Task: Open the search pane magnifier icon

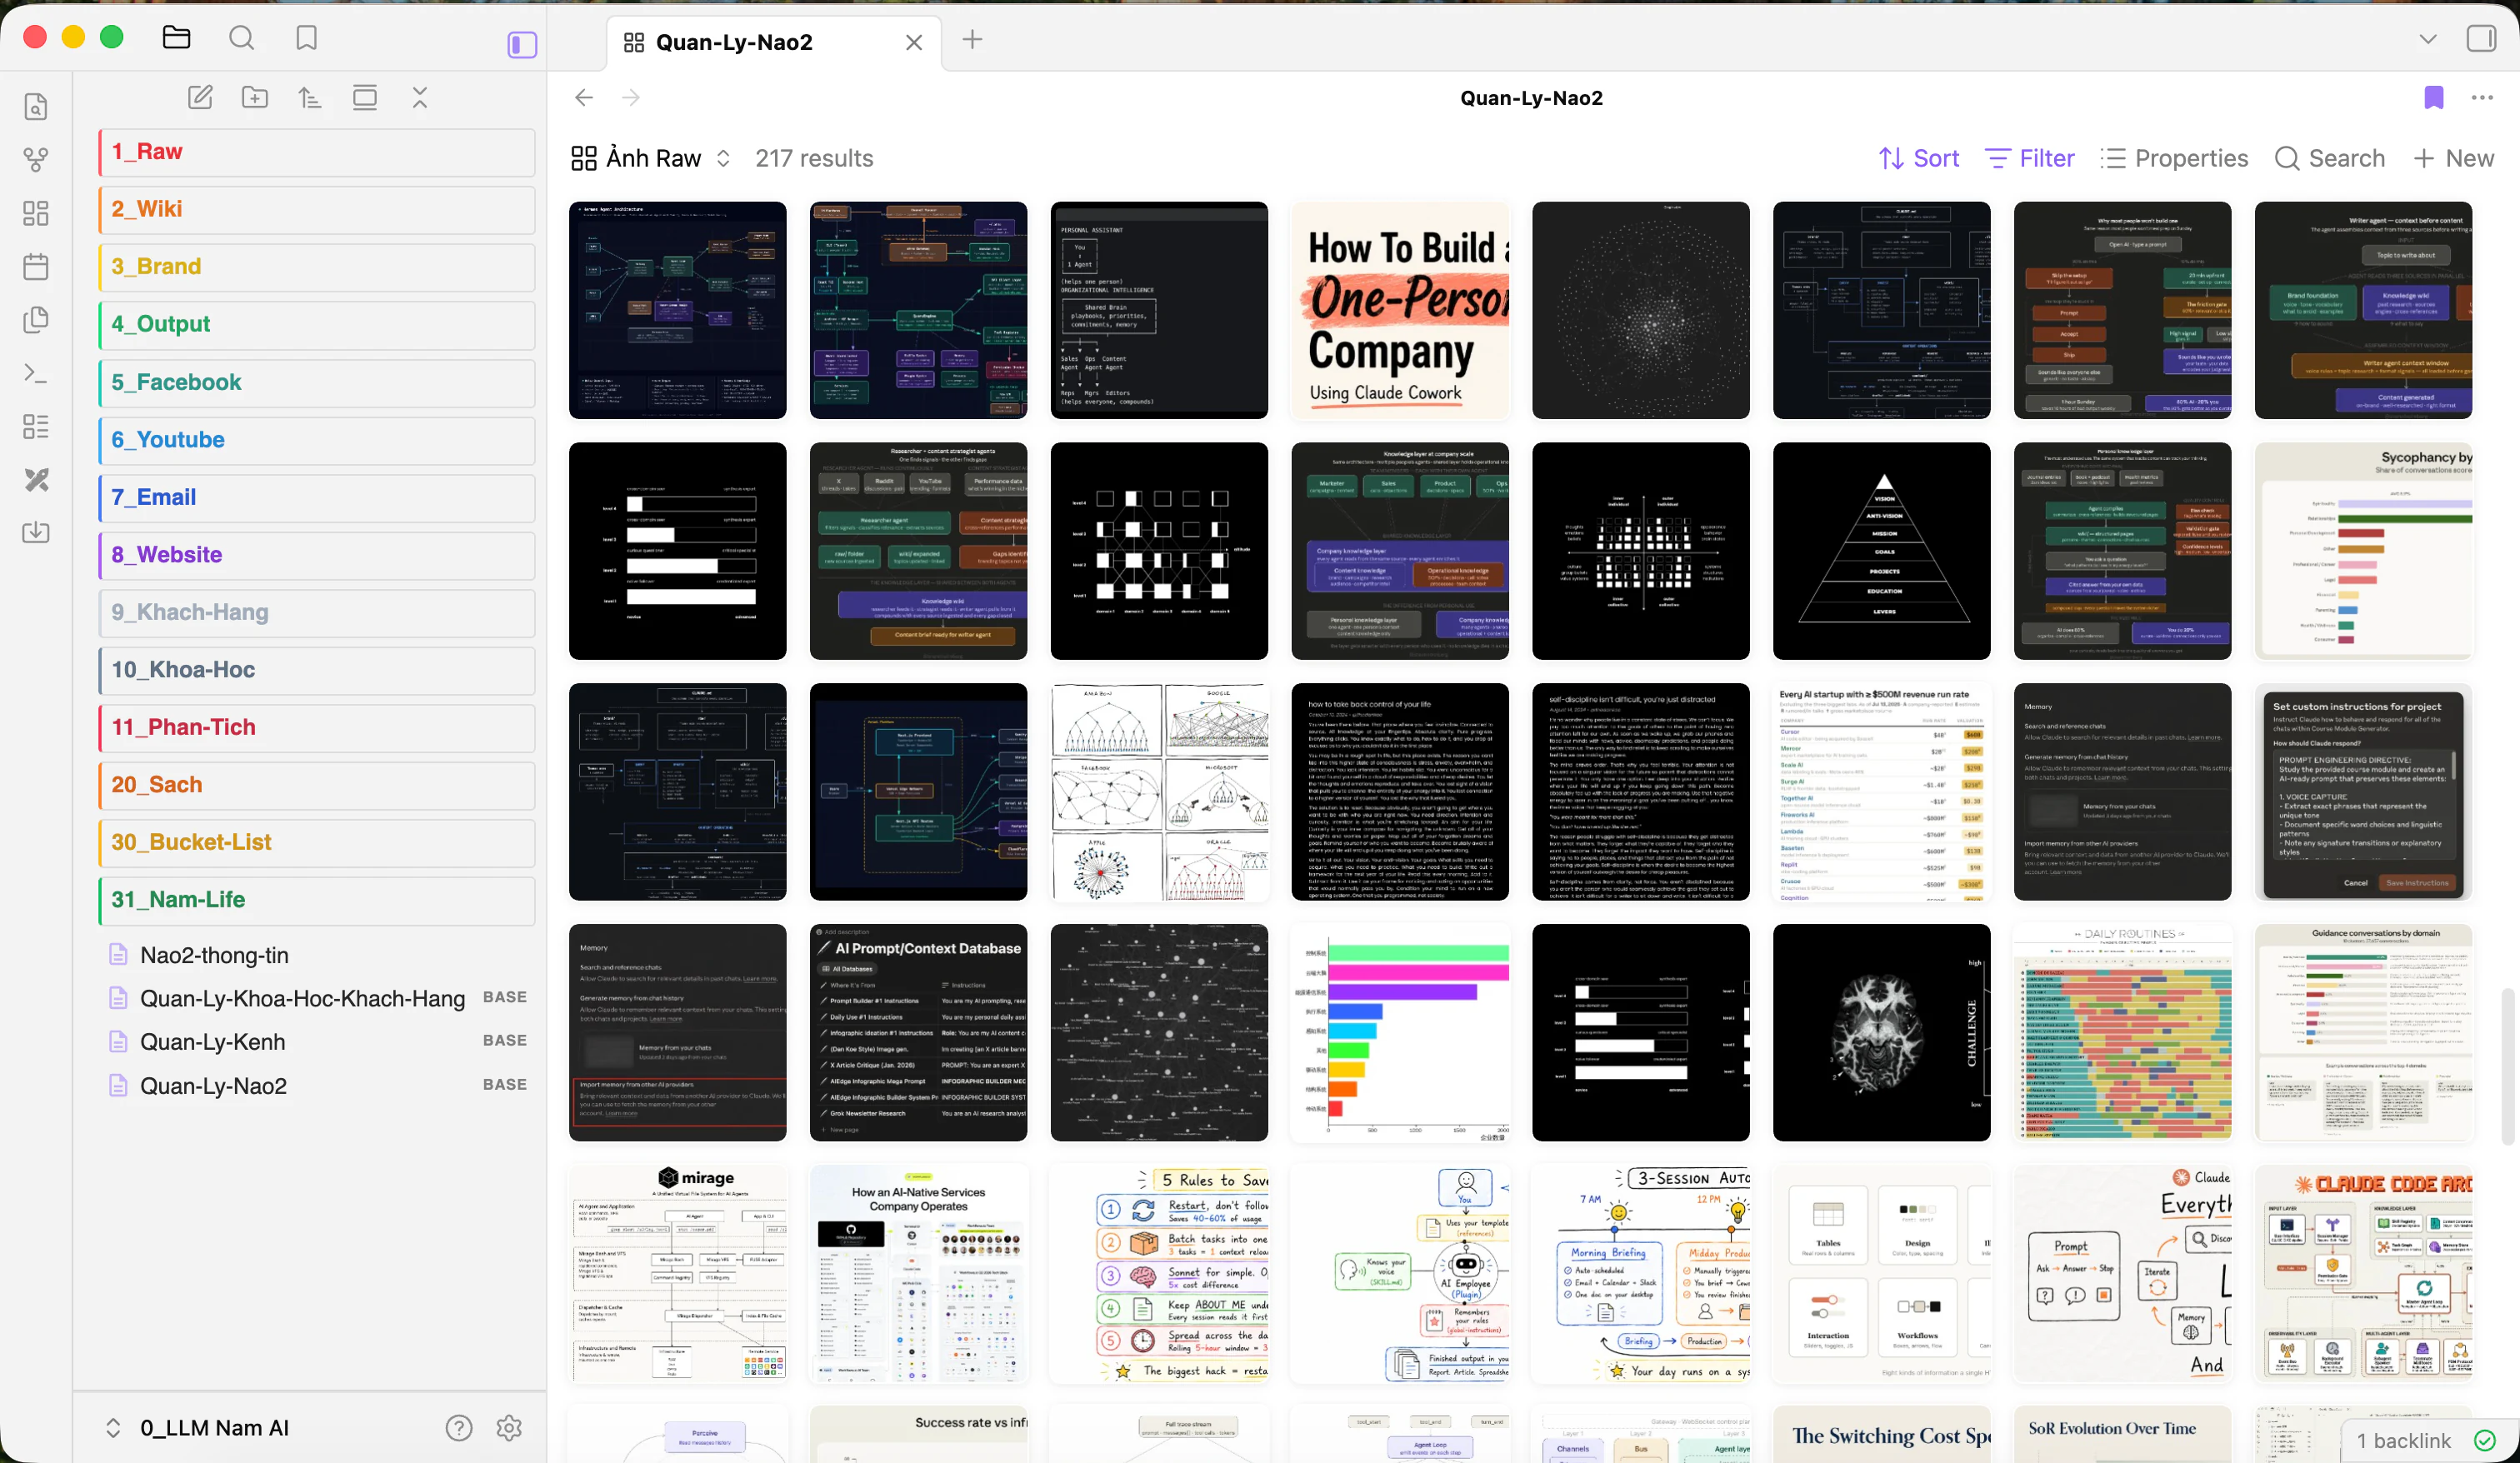Action: click(242, 38)
